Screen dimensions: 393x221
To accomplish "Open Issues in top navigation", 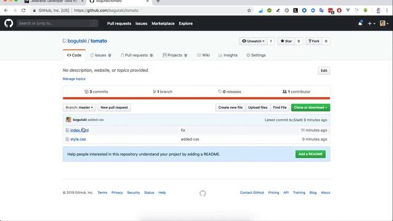I will 141,23.
